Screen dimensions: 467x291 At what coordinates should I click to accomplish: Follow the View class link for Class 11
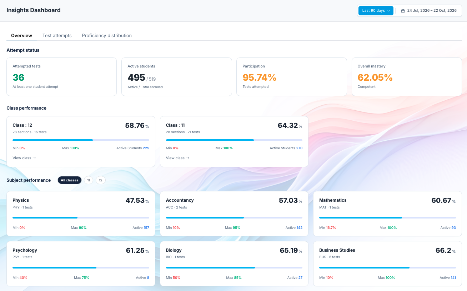pyautogui.click(x=177, y=158)
